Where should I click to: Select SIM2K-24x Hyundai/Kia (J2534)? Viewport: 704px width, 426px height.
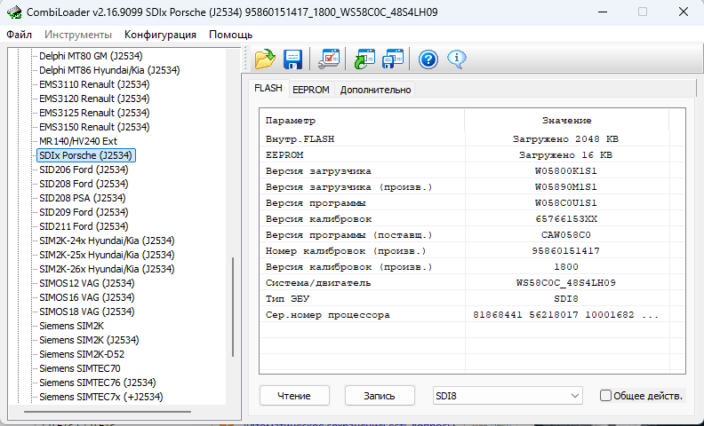coord(107,241)
